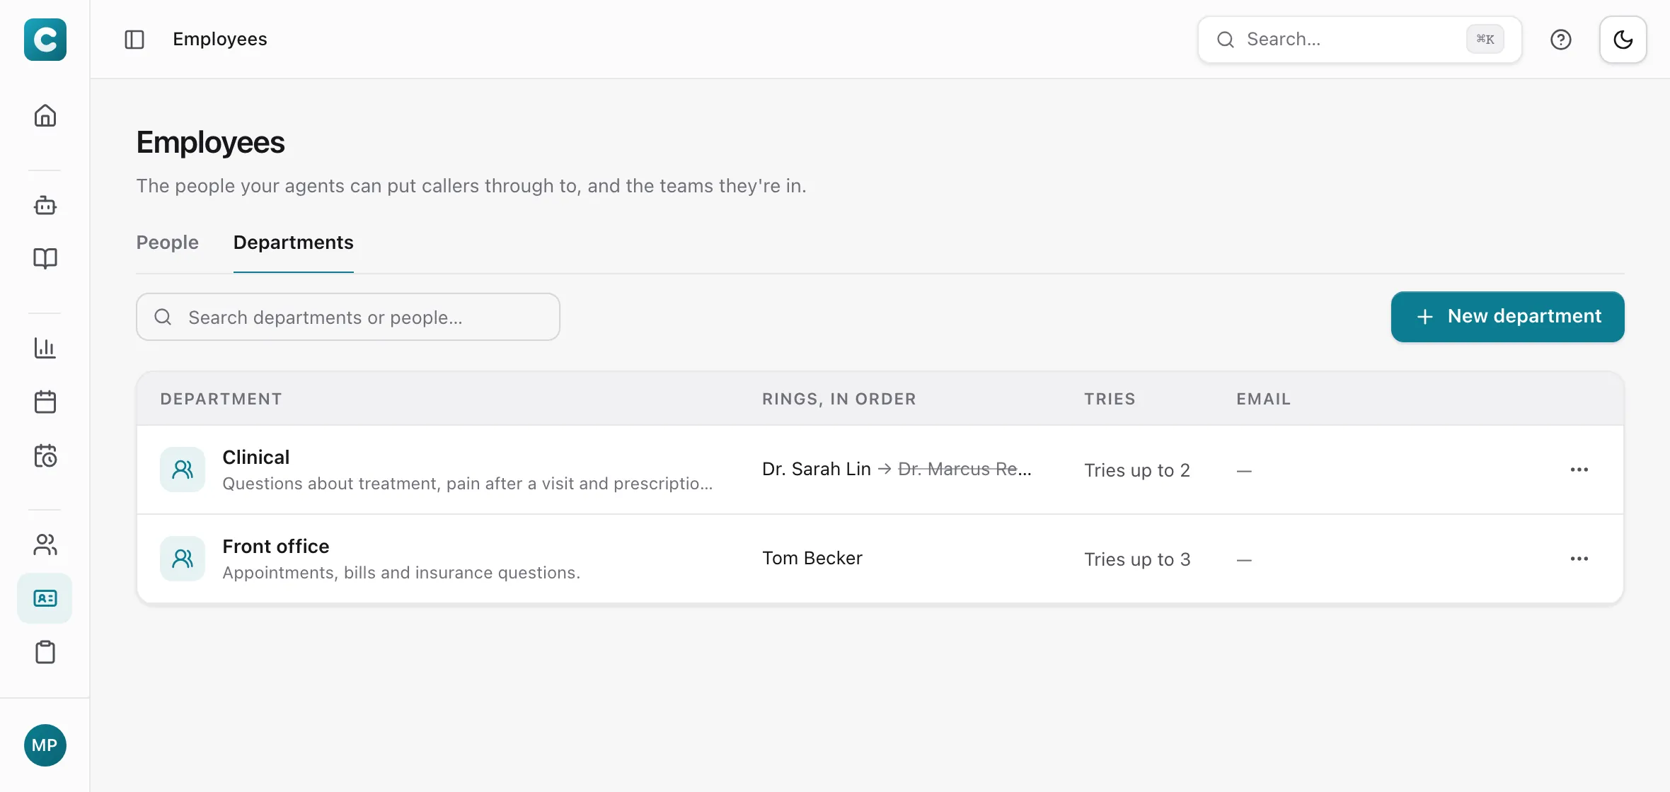Focus the Search departments or people field
The width and height of the screenshot is (1670, 792).
point(348,317)
